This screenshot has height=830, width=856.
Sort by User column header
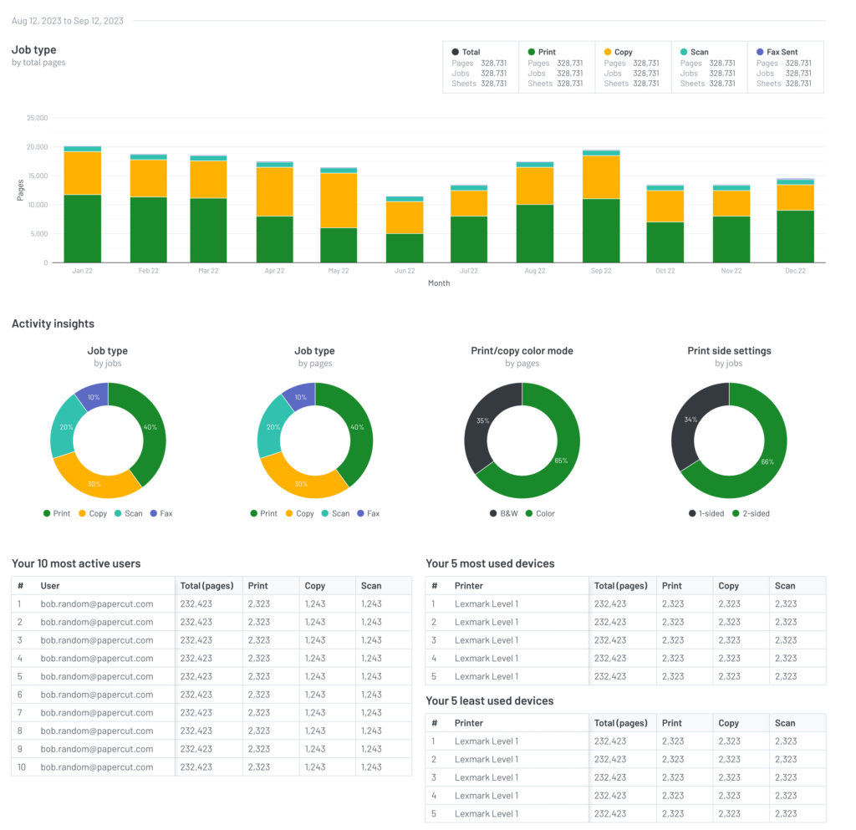tap(50, 586)
